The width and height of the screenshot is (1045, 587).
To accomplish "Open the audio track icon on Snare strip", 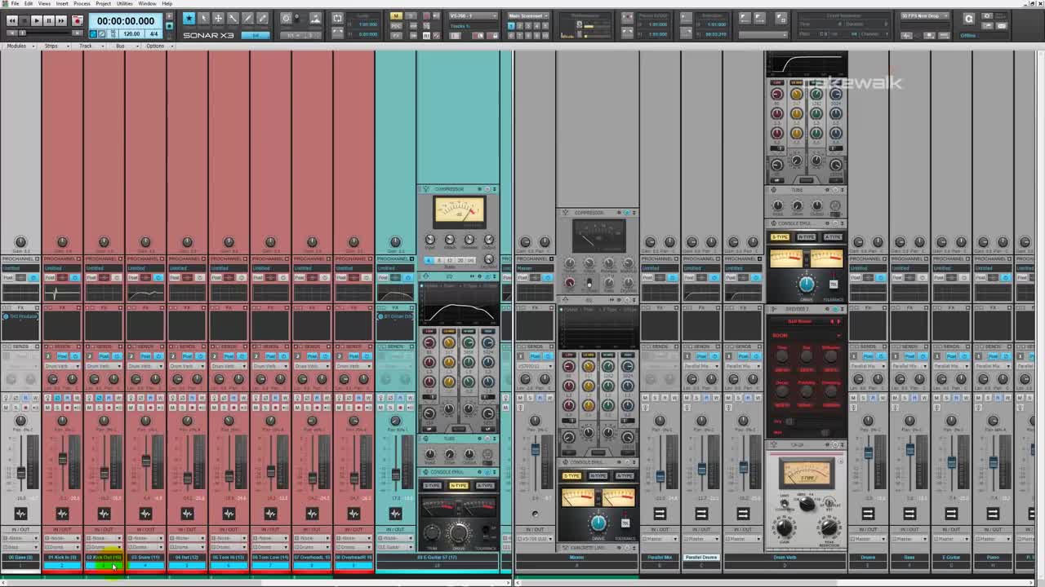I will (x=145, y=514).
